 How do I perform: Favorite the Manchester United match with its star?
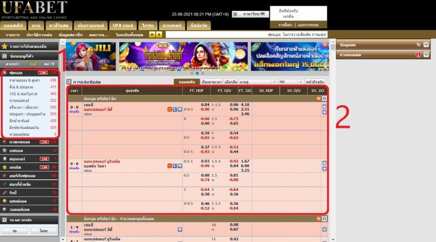(180, 166)
